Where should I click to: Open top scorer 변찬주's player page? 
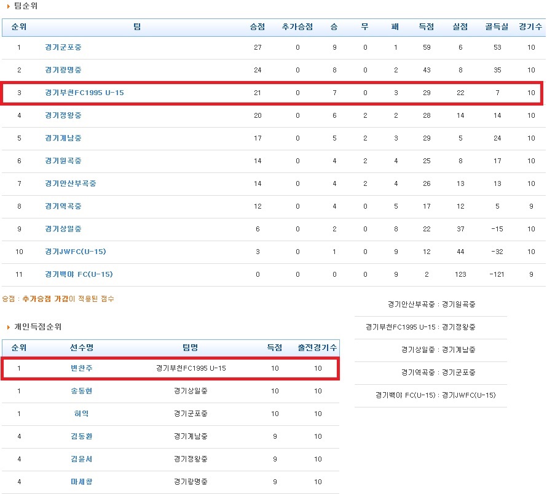[81, 369]
